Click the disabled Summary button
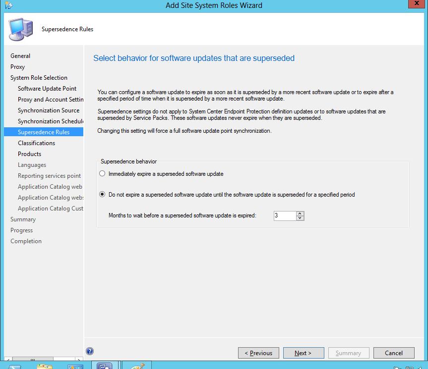This screenshot has width=428, height=369. 349,353
